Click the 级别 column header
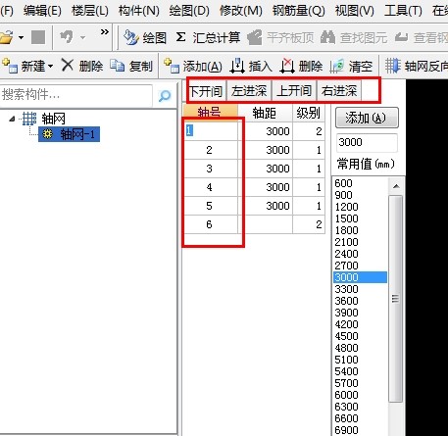Screen dimensions: 448x436 pos(308,113)
